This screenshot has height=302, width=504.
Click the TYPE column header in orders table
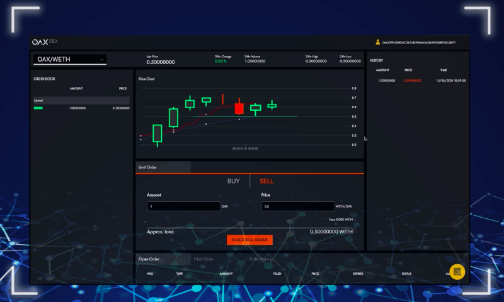coord(180,274)
